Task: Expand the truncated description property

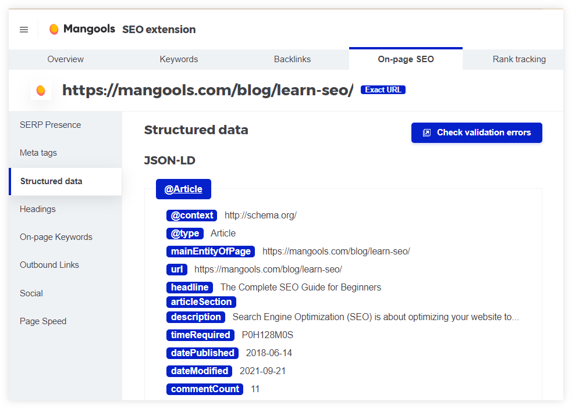Action: [x=196, y=317]
